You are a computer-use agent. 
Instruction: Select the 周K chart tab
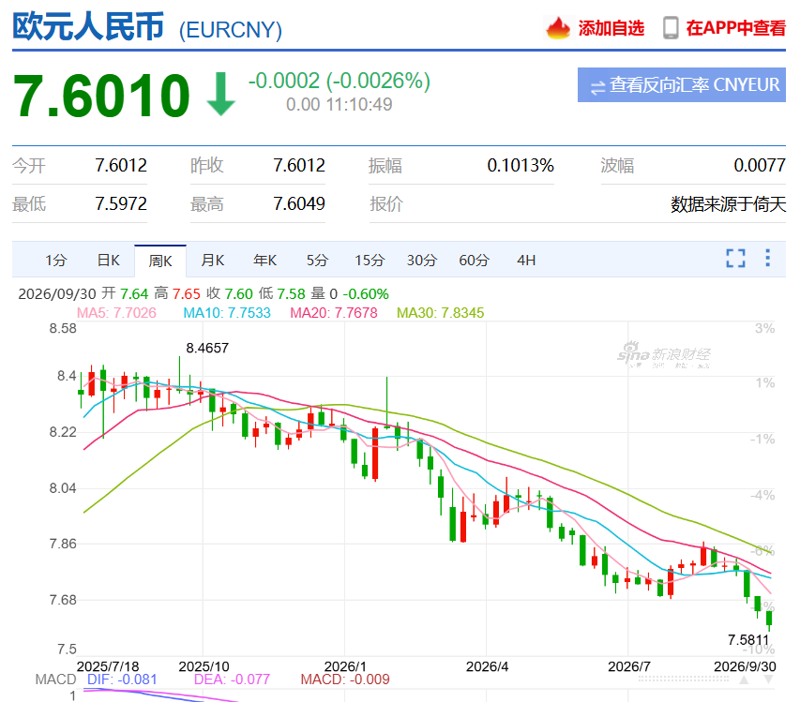coord(160,261)
